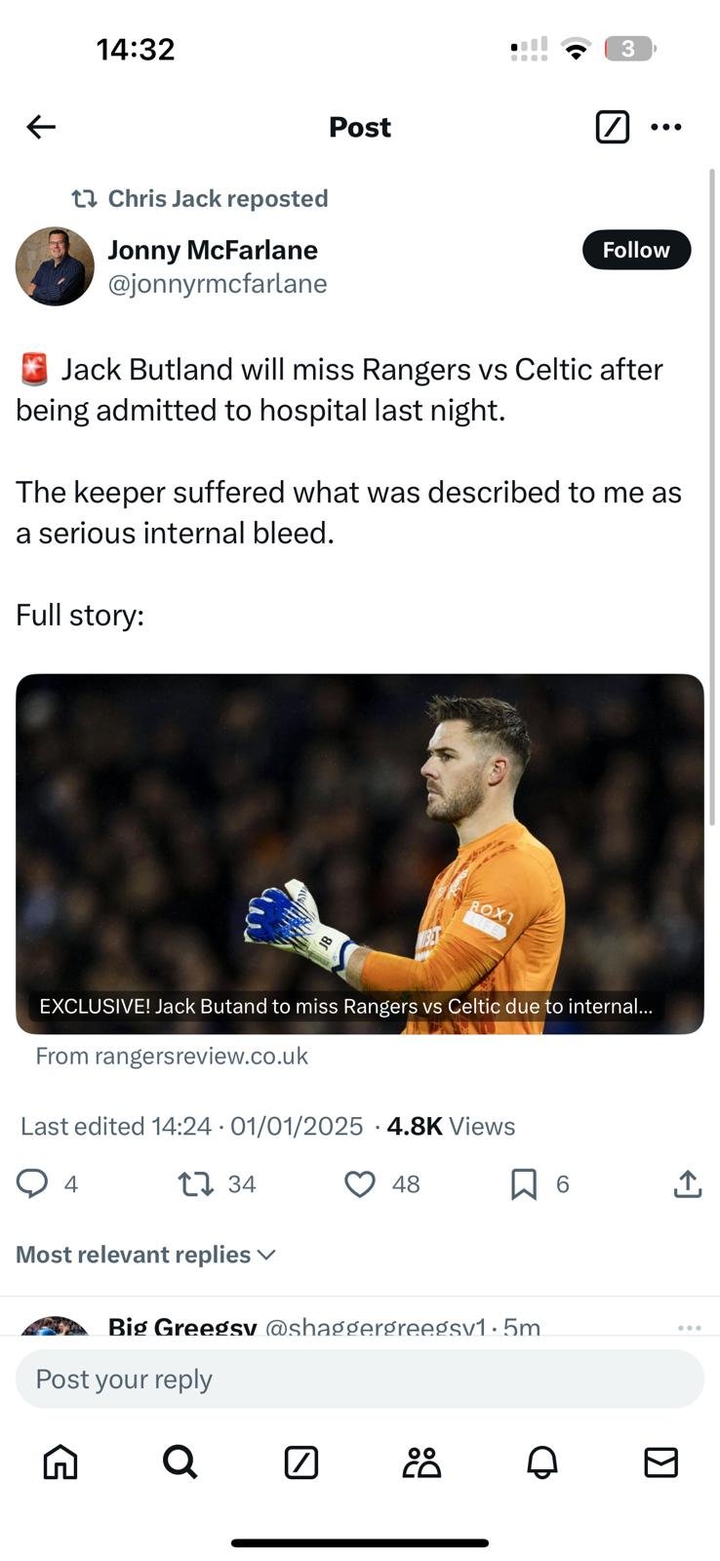
Task: Open options for Big Greegsy's reply
Action: click(x=689, y=1327)
